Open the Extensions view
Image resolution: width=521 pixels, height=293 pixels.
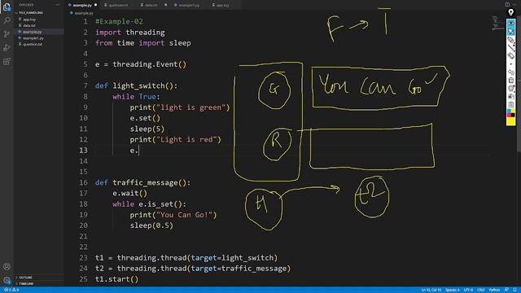click(x=7, y=62)
